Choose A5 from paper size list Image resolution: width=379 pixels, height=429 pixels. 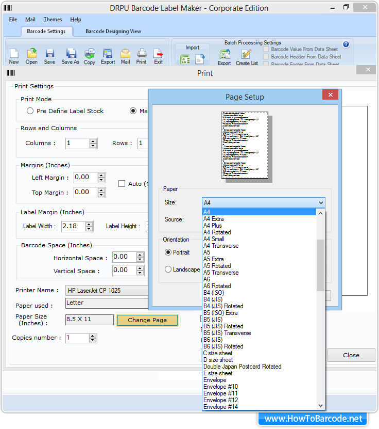259,252
